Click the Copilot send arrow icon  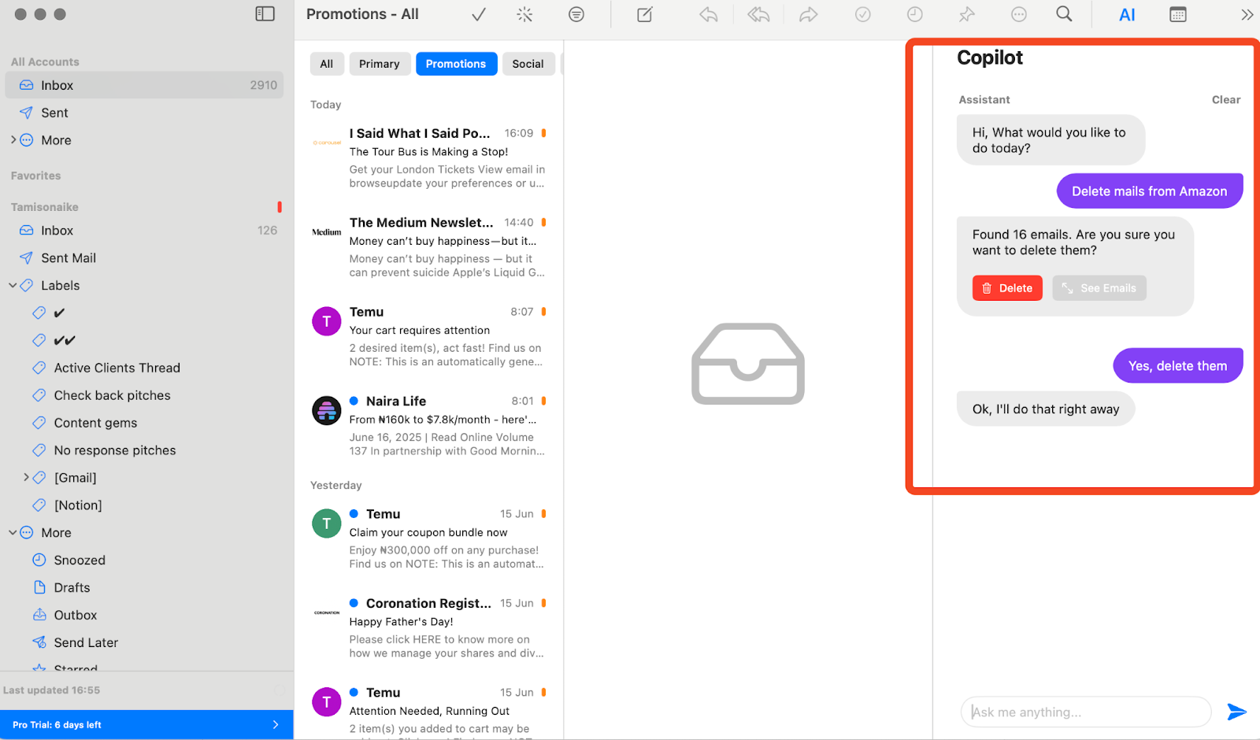coord(1237,712)
